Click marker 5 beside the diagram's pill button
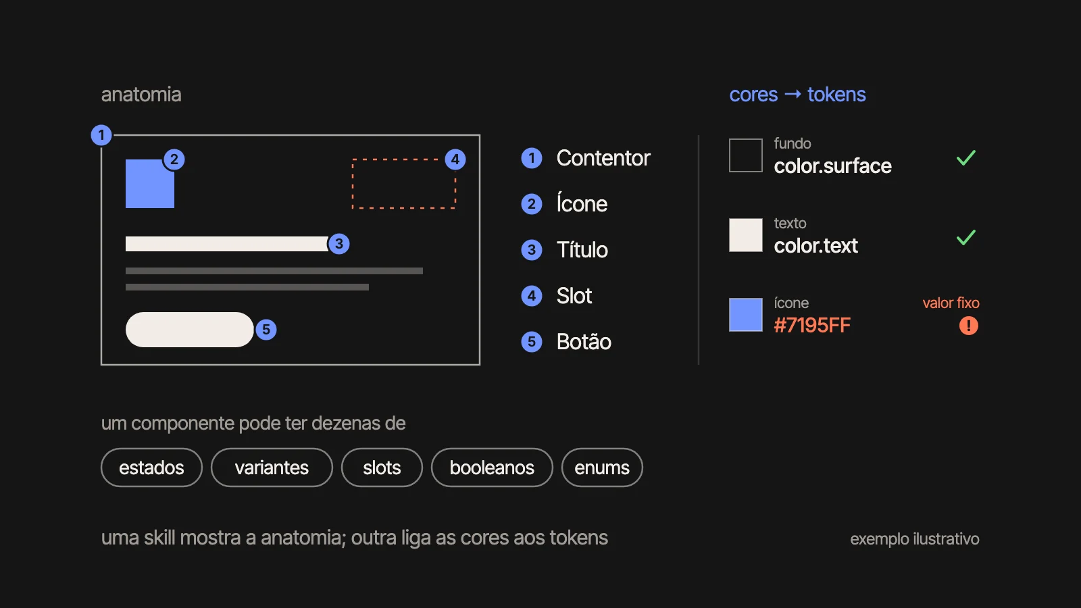The width and height of the screenshot is (1081, 608). pos(266,330)
